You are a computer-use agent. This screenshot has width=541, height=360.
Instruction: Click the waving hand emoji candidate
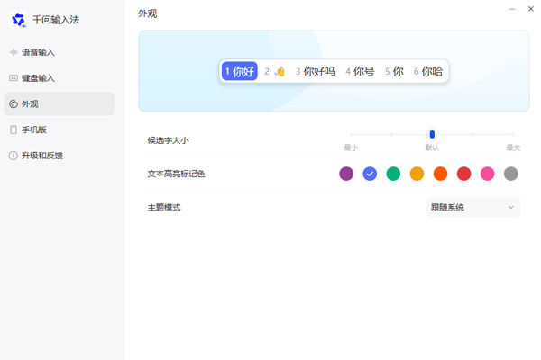[280, 71]
